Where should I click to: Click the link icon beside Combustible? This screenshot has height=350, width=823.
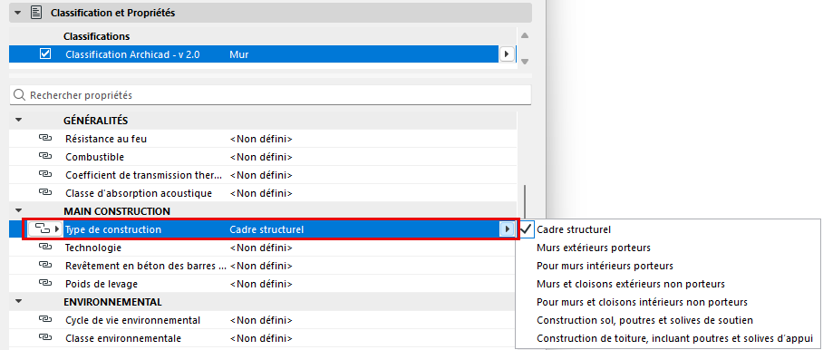45,156
